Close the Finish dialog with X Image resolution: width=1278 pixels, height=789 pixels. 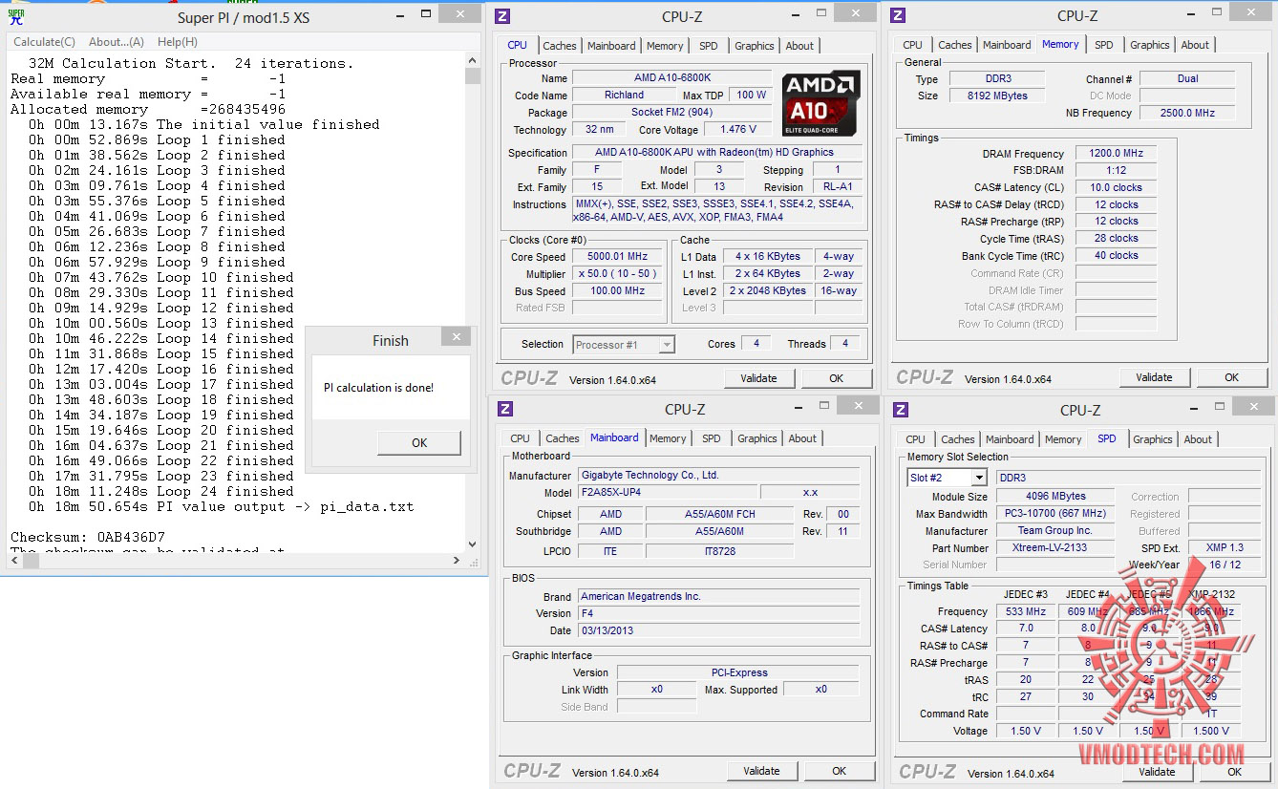tap(456, 337)
